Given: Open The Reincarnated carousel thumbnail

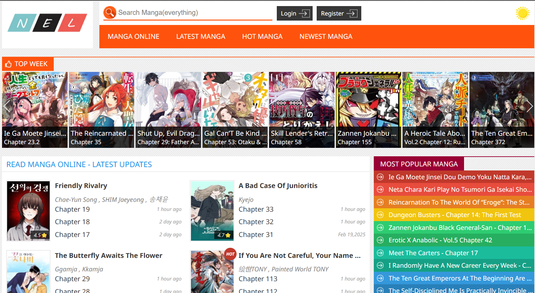Looking at the screenshot, I should [x=101, y=110].
